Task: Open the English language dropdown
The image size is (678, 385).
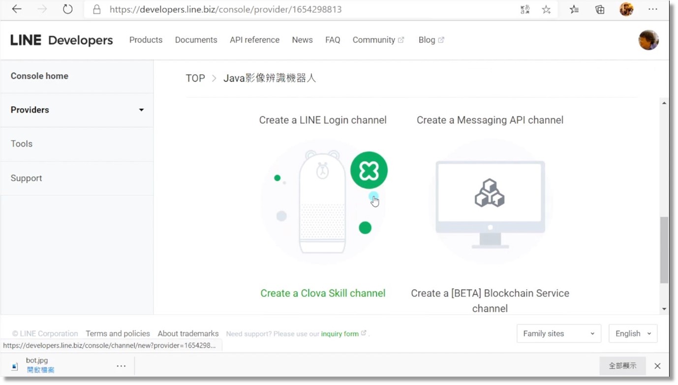Action: pyautogui.click(x=633, y=333)
